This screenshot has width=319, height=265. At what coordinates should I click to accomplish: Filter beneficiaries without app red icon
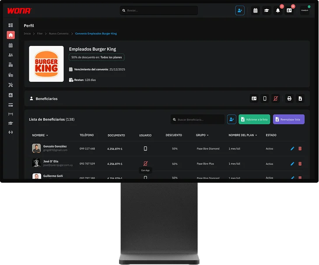coord(276,98)
